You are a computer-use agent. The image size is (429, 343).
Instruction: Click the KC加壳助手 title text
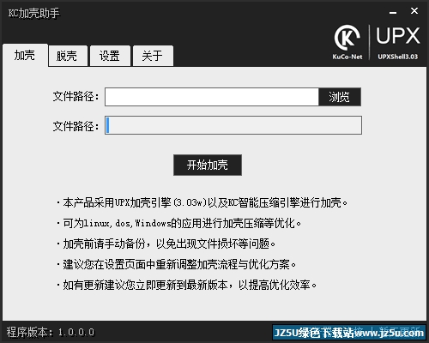click(x=34, y=13)
